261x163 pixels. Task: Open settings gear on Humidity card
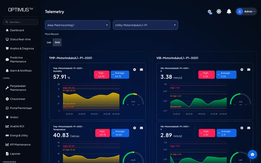[x=135, y=70]
